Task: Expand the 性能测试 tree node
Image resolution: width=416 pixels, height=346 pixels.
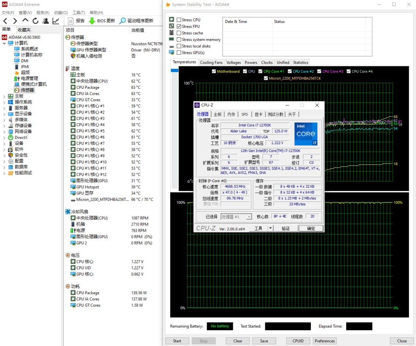Action: 4,173
